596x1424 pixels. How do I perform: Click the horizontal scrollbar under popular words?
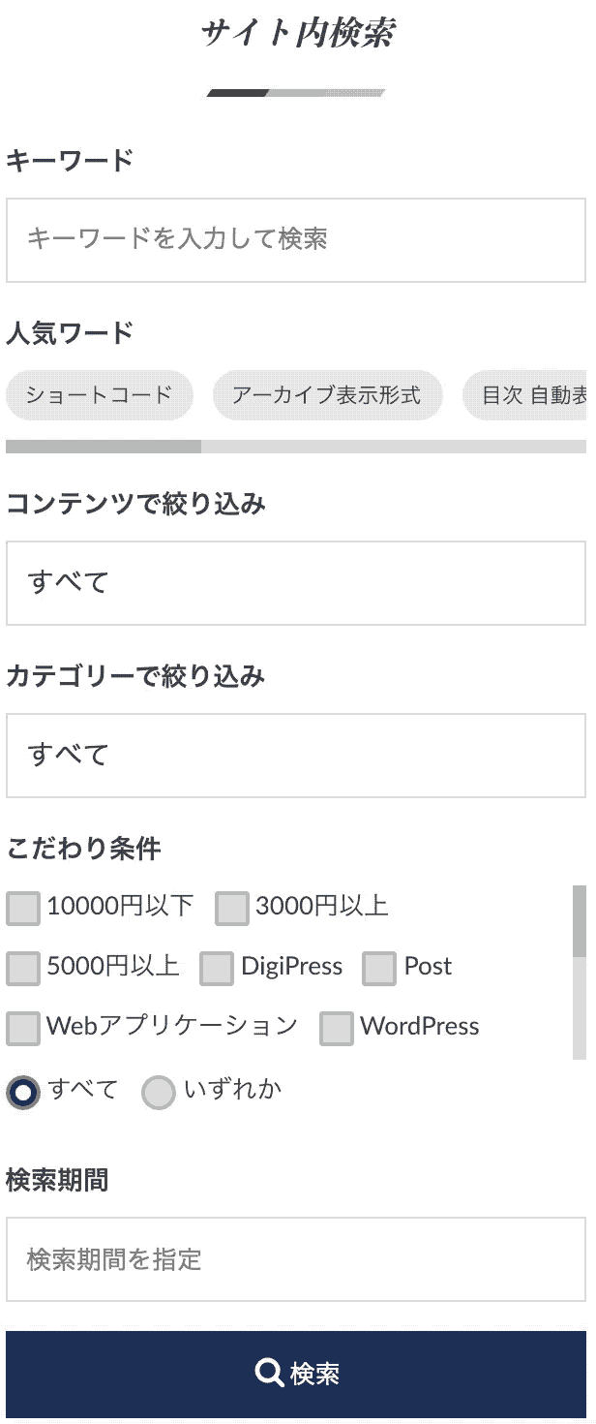tap(104, 447)
